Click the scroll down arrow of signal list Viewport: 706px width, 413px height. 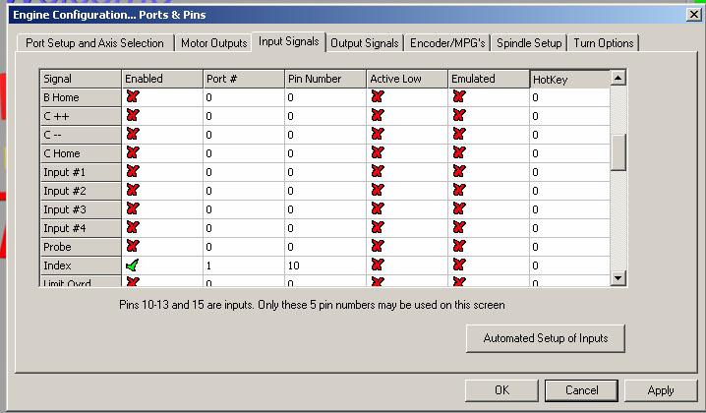tap(618, 278)
